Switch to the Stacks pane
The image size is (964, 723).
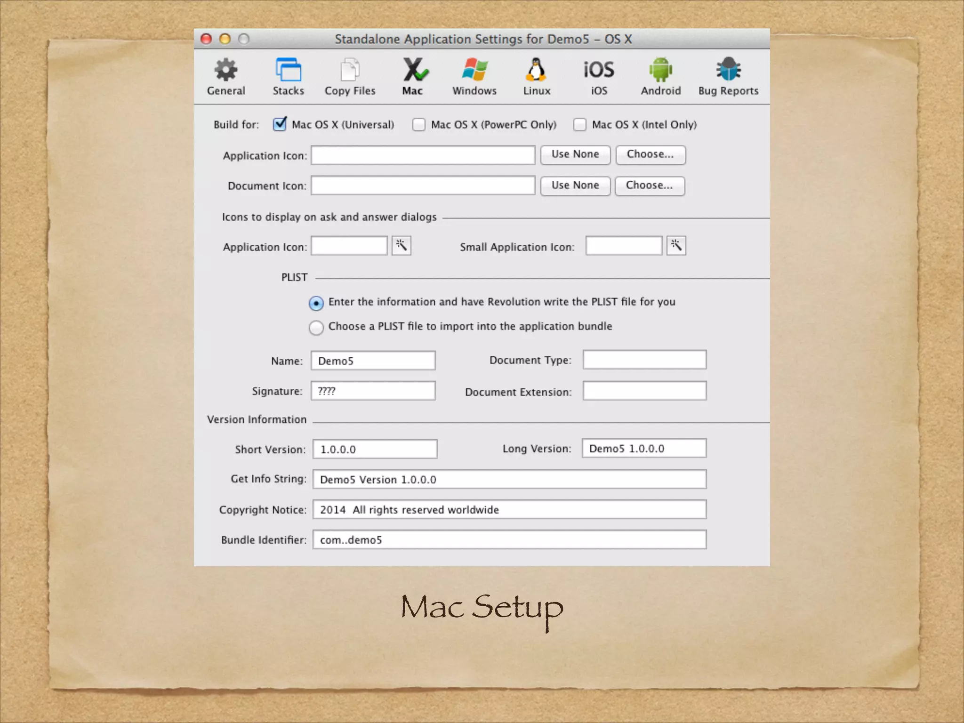click(x=288, y=77)
